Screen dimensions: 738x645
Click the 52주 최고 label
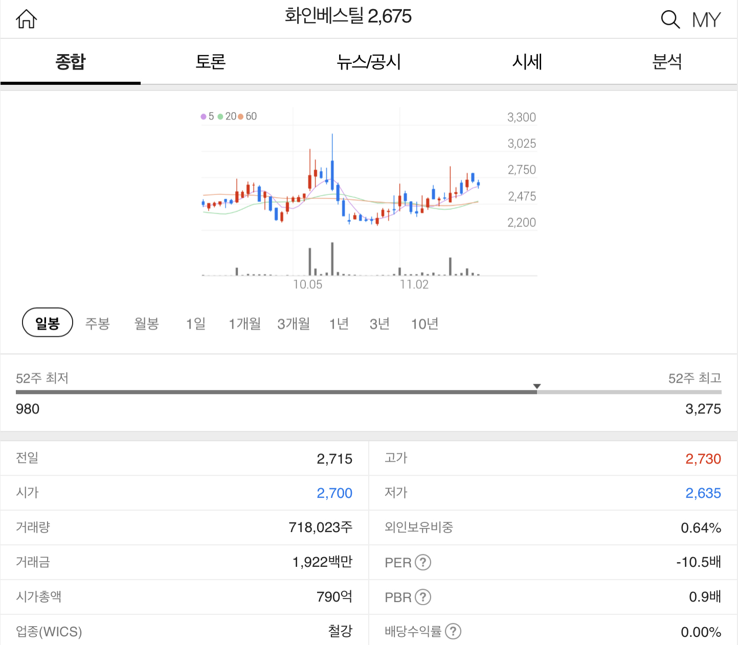(695, 378)
